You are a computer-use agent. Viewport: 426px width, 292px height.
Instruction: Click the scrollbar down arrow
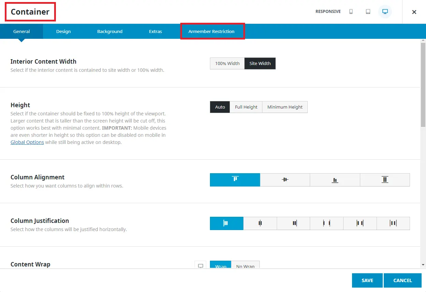pos(423,264)
